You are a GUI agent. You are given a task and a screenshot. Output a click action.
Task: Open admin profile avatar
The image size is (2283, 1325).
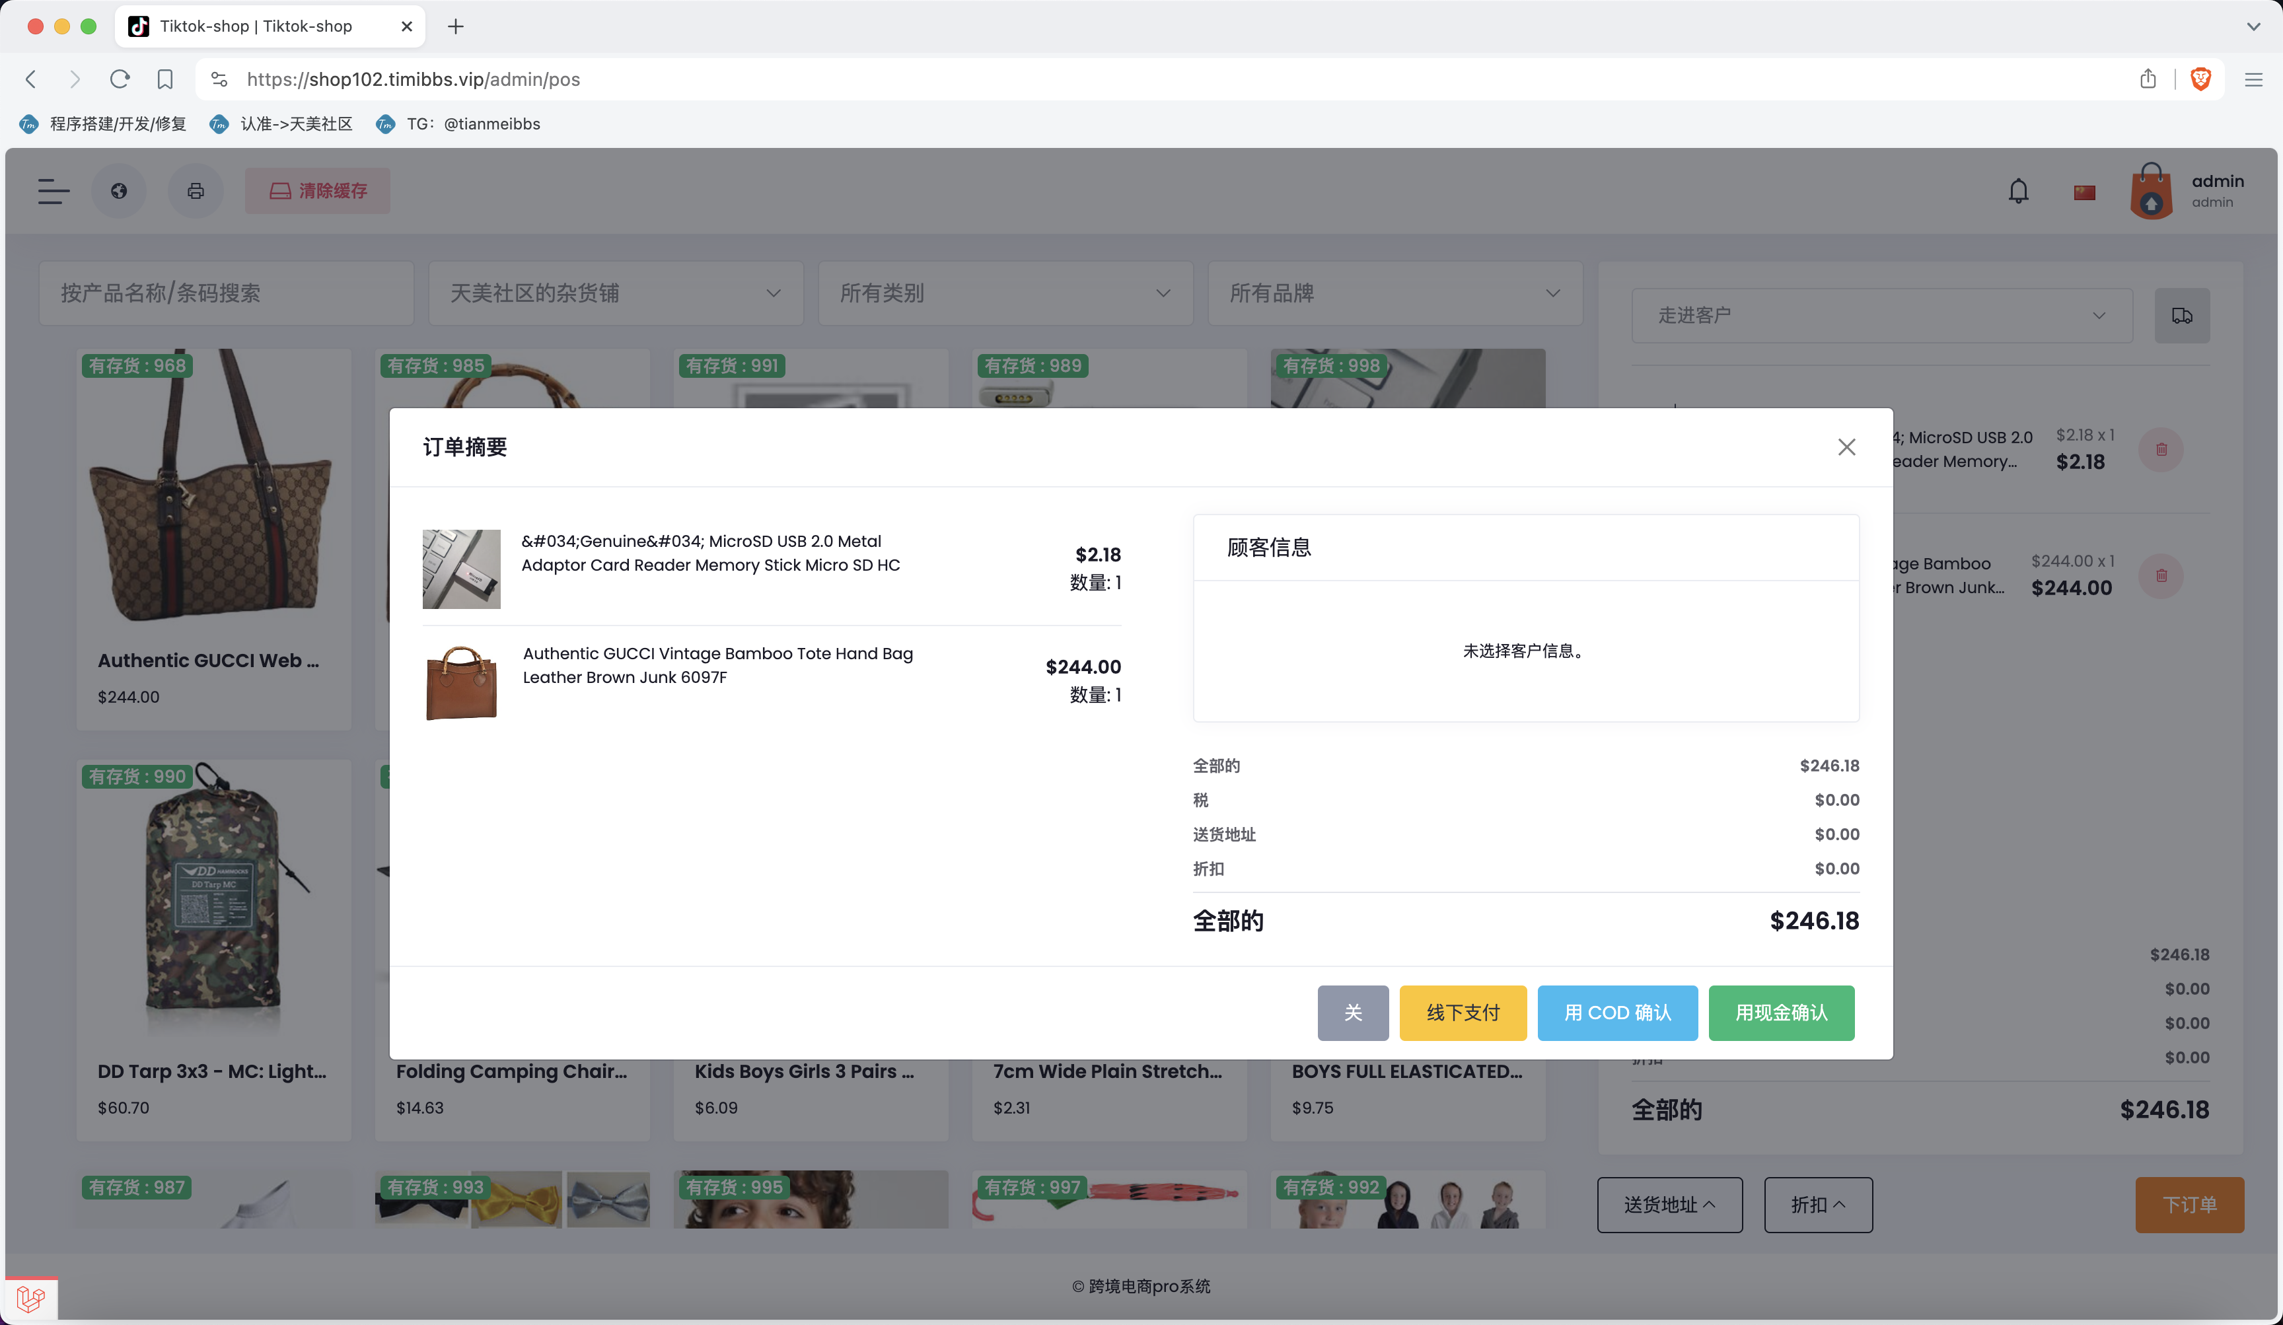[x=2152, y=191]
